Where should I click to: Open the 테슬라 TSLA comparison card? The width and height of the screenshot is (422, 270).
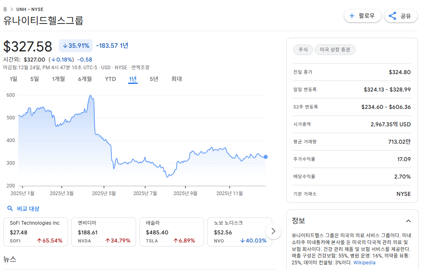(172, 232)
